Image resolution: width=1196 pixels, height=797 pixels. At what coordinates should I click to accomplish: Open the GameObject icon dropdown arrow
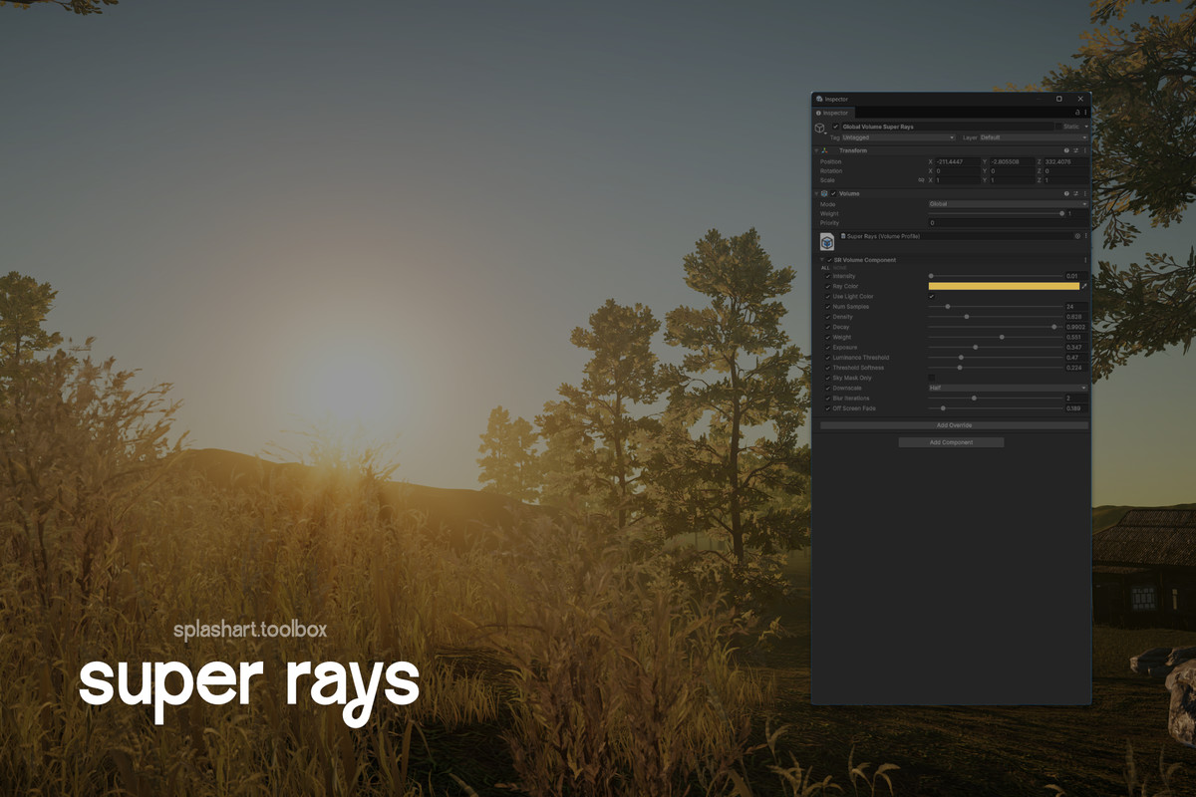click(825, 133)
